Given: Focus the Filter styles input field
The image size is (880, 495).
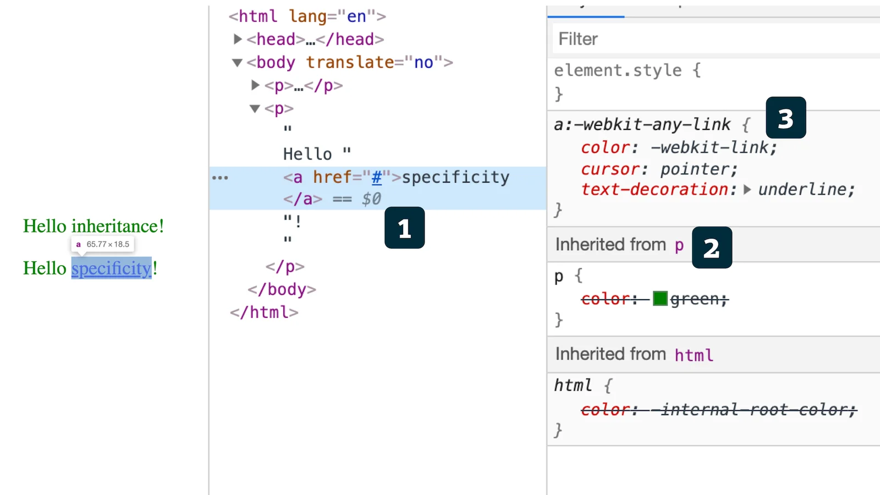Looking at the screenshot, I should tap(715, 39).
